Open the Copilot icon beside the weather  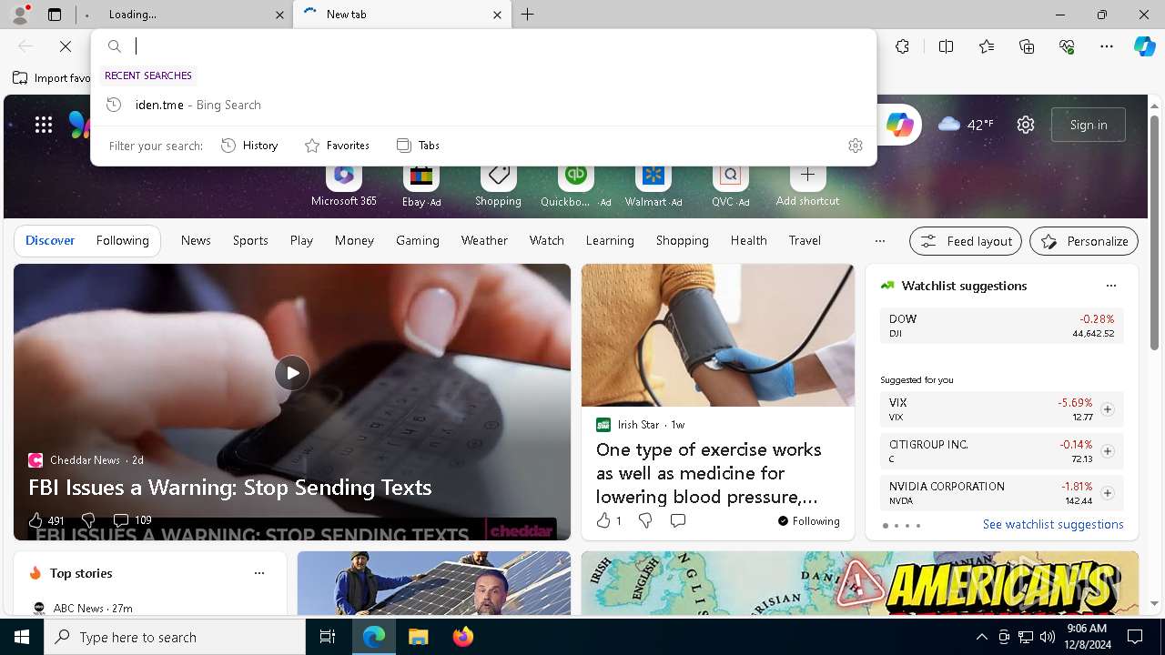(899, 125)
